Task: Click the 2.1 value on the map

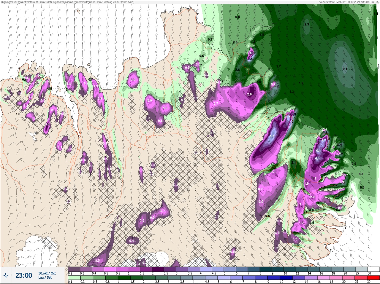Action: [x=294, y=162]
